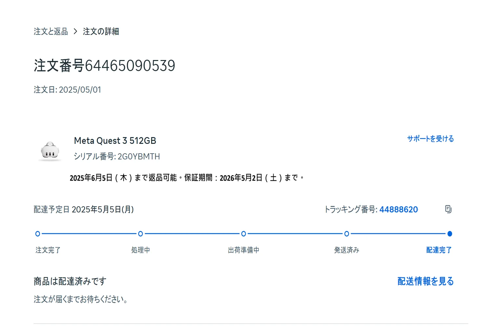Open tracking number 44888620 link
The image size is (502, 334).
click(398, 209)
